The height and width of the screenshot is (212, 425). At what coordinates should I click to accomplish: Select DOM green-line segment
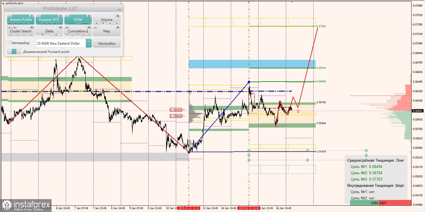pos(71,23)
